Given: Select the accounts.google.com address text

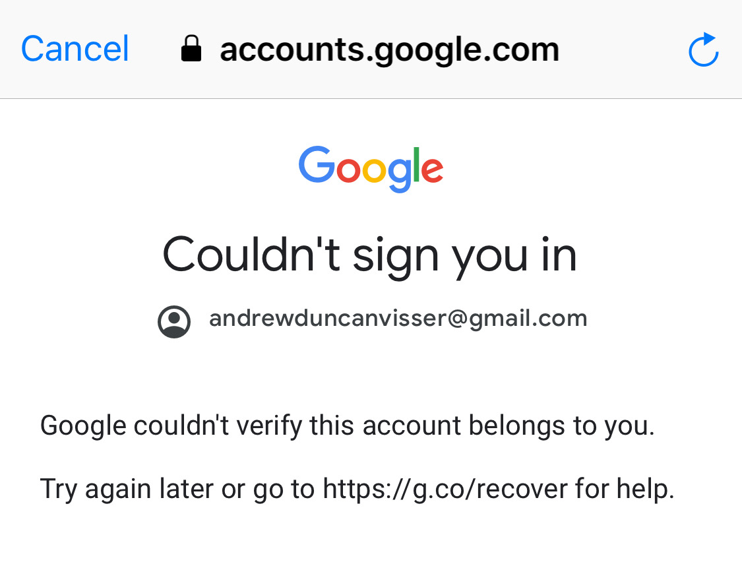Looking at the screenshot, I should coord(389,49).
